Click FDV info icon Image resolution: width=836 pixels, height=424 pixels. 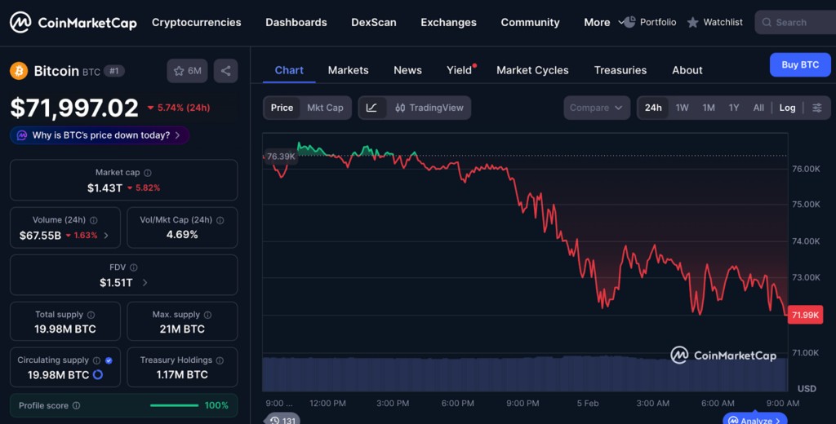coord(134,267)
